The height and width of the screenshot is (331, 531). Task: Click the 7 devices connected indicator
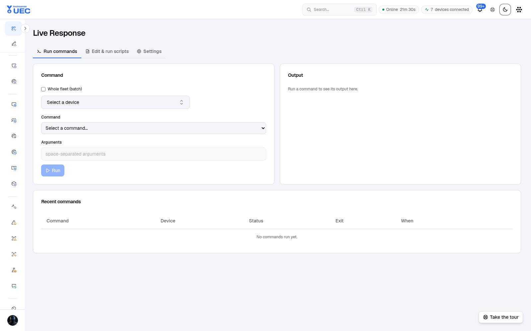[447, 10]
